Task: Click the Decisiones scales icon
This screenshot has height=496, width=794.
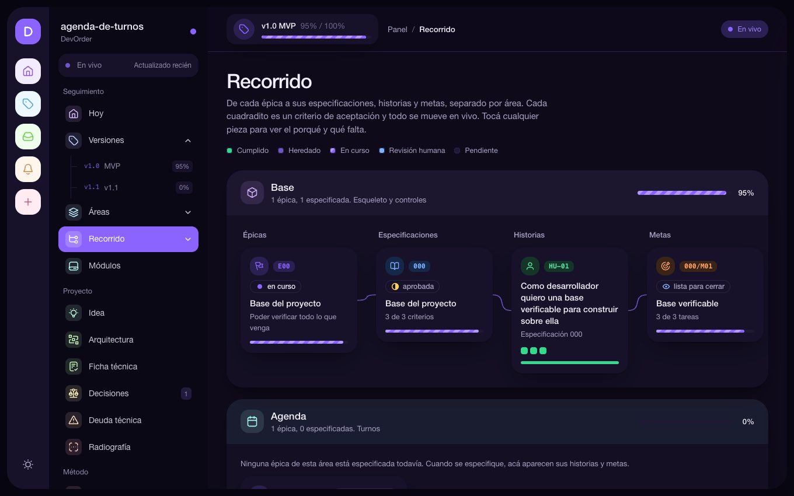Action: pyautogui.click(x=74, y=393)
